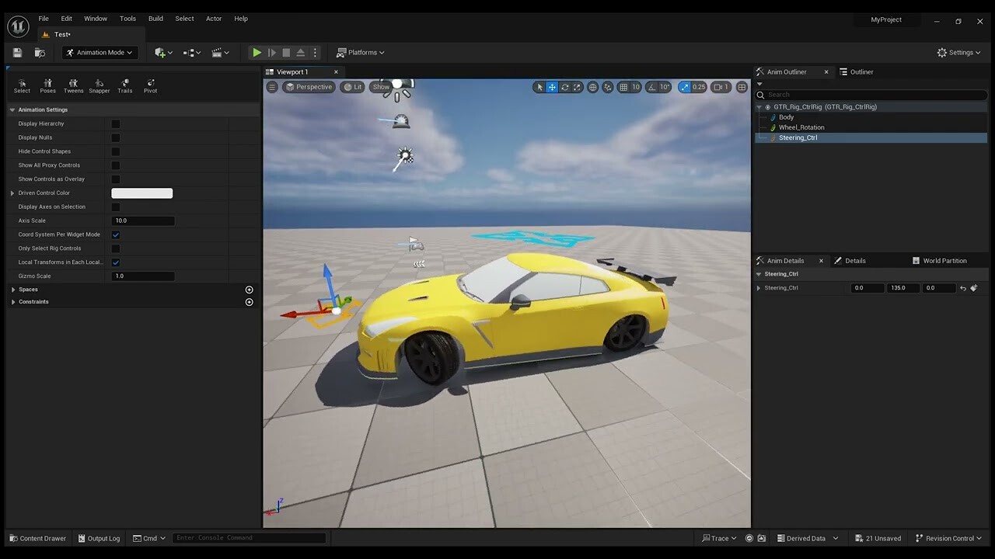Viewport: 995px width, 559px height.
Task: Select the Snapper tool
Action: tap(99, 85)
